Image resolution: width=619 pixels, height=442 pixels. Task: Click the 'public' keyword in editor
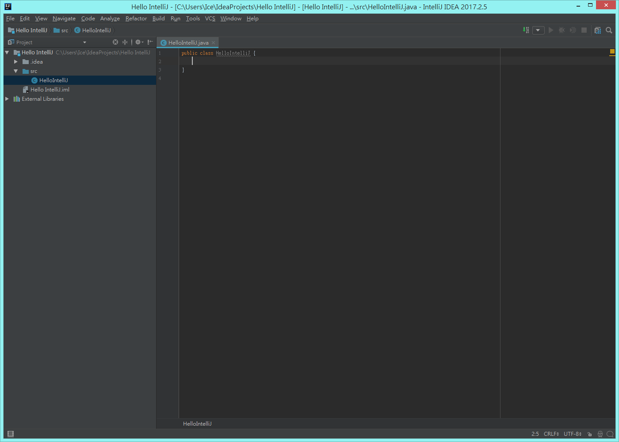pos(189,53)
